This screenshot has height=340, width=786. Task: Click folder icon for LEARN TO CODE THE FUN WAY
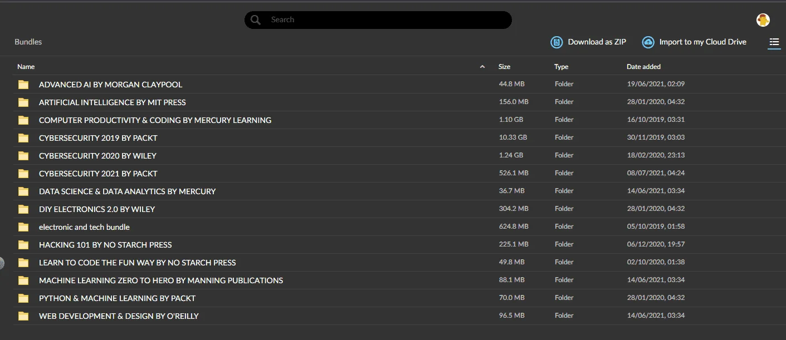pyautogui.click(x=23, y=263)
